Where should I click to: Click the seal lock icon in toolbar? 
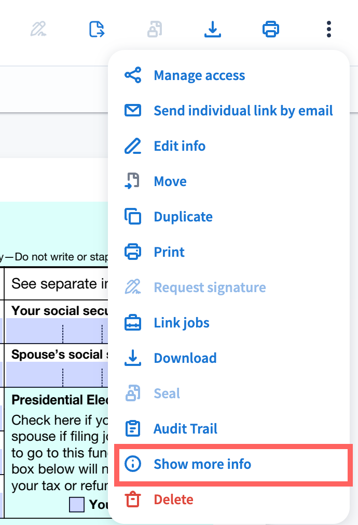click(155, 29)
